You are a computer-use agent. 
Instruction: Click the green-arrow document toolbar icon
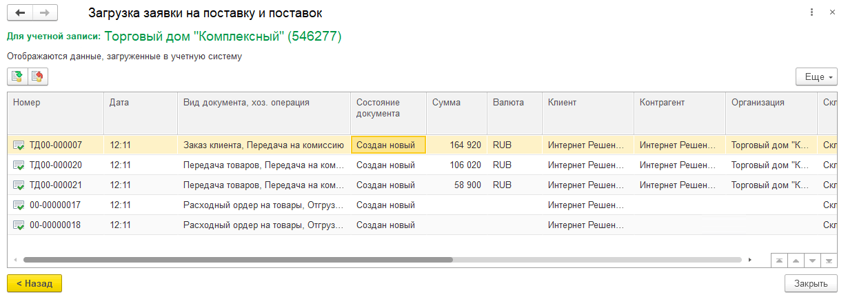tap(17, 76)
